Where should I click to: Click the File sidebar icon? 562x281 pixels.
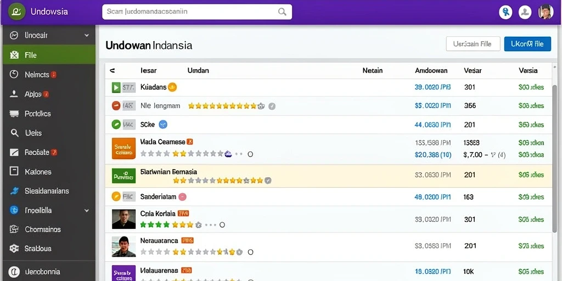pyautogui.click(x=14, y=55)
